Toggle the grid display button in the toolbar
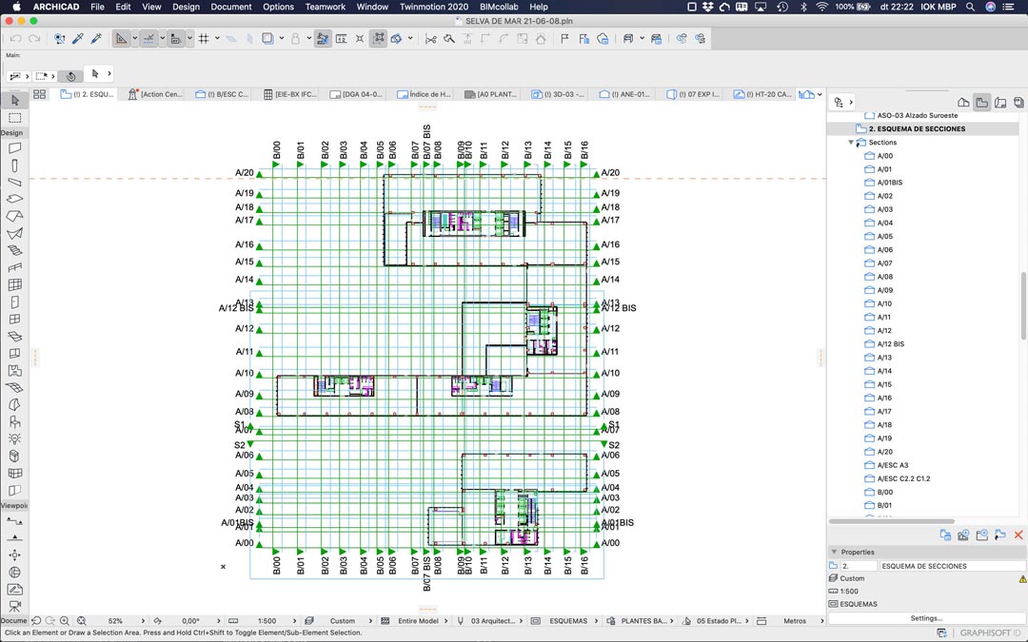 coord(203,39)
